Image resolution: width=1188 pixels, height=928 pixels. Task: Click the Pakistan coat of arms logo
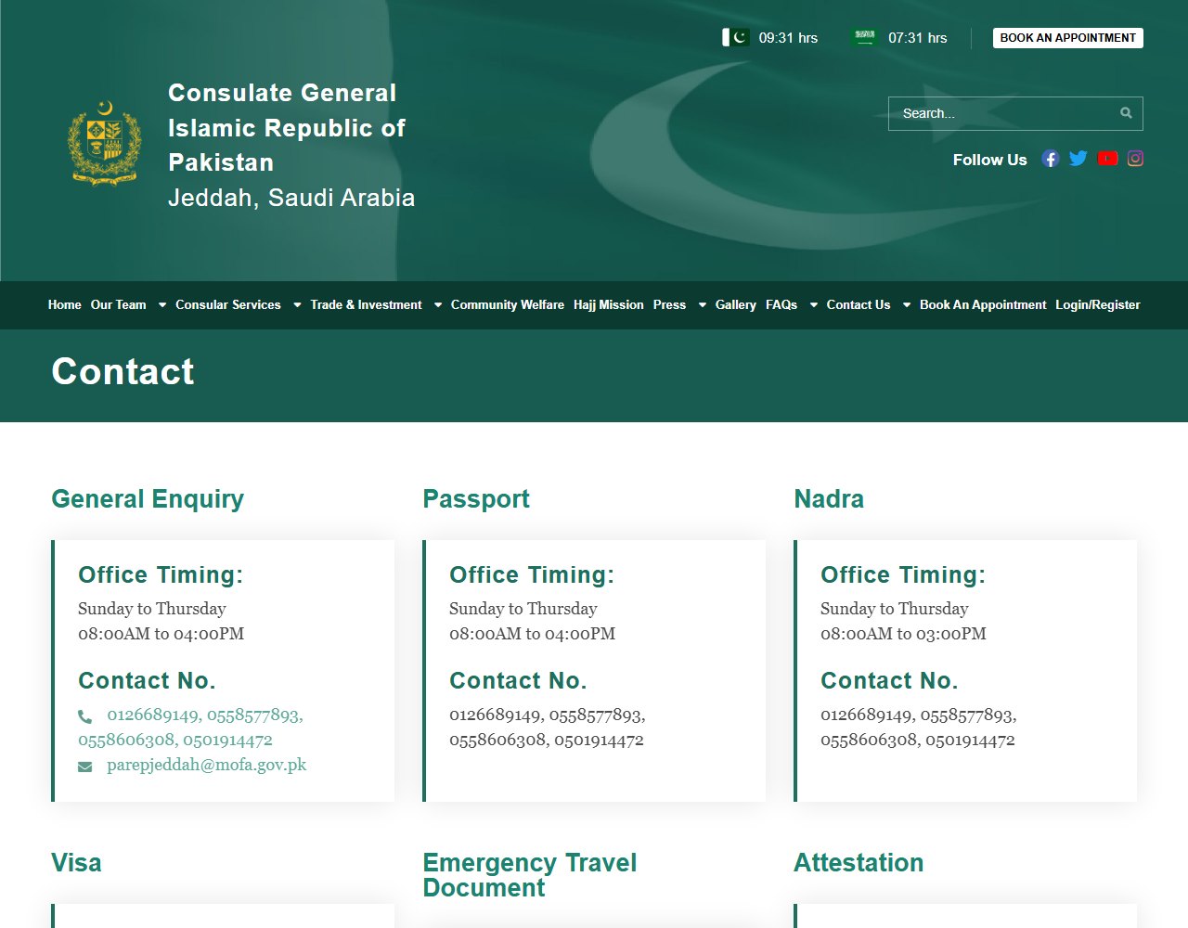coord(105,143)
